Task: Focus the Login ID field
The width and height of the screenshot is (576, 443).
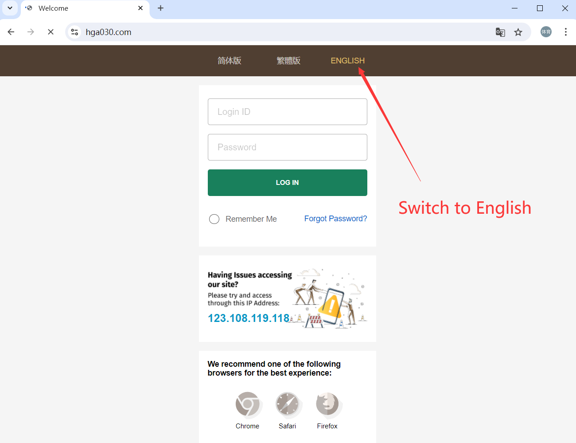Action: coord(287,112)
